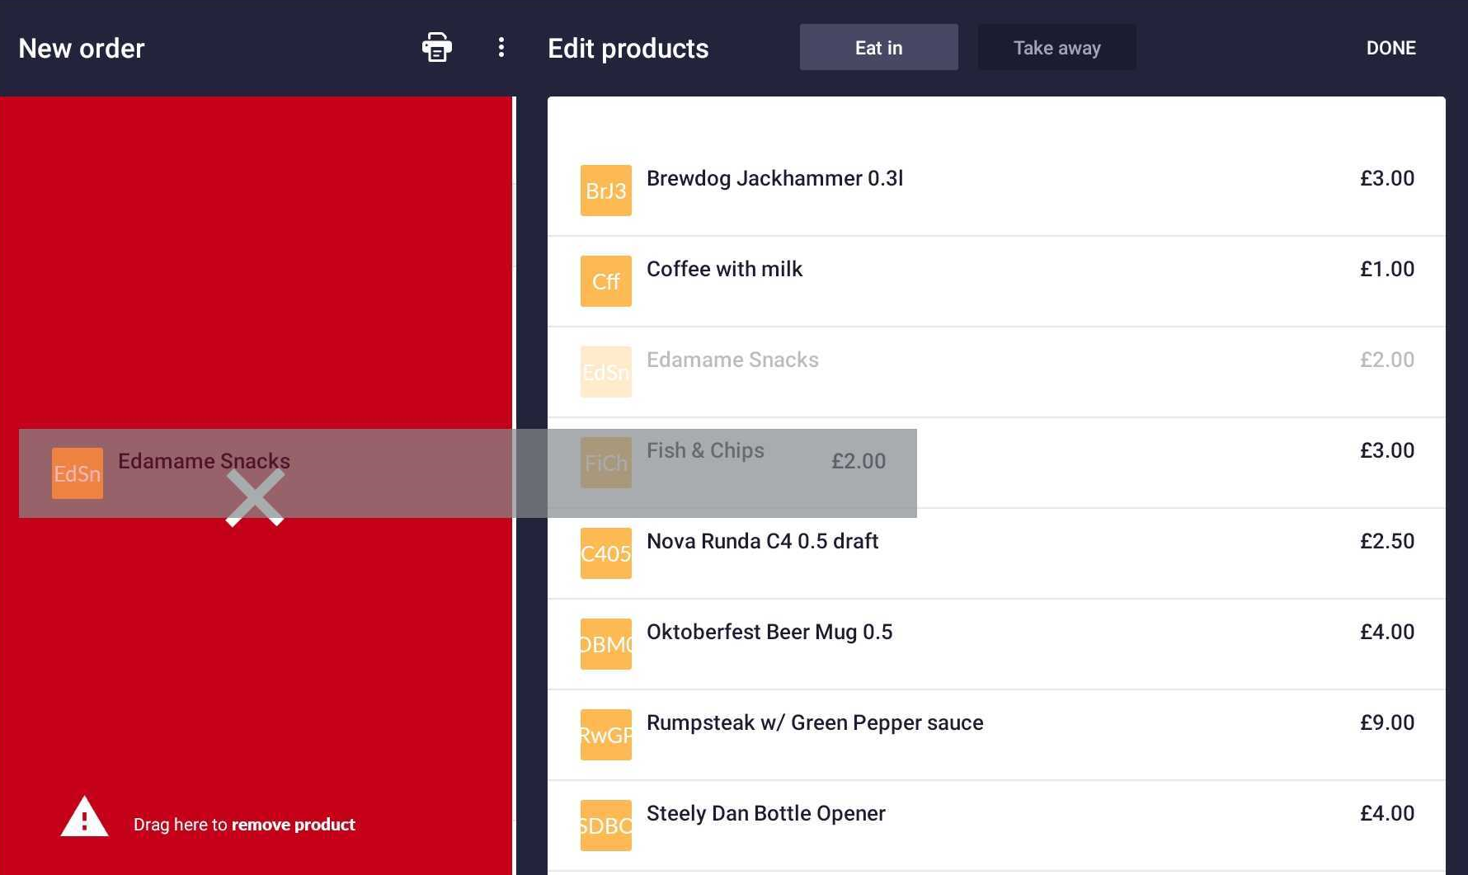Click the X remove icon on red panel

click(x=255, y=498)
